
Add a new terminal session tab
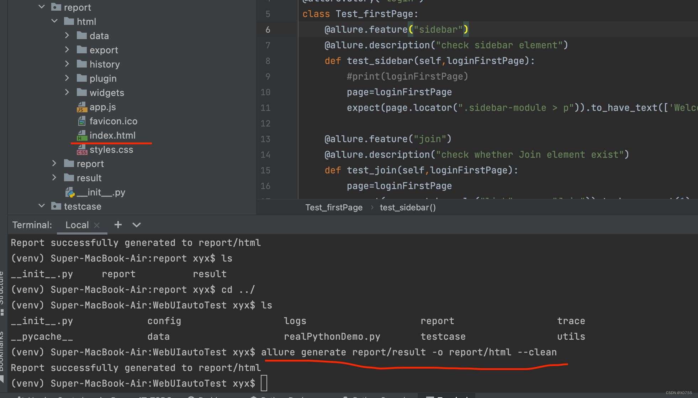(x=118, y=225)
